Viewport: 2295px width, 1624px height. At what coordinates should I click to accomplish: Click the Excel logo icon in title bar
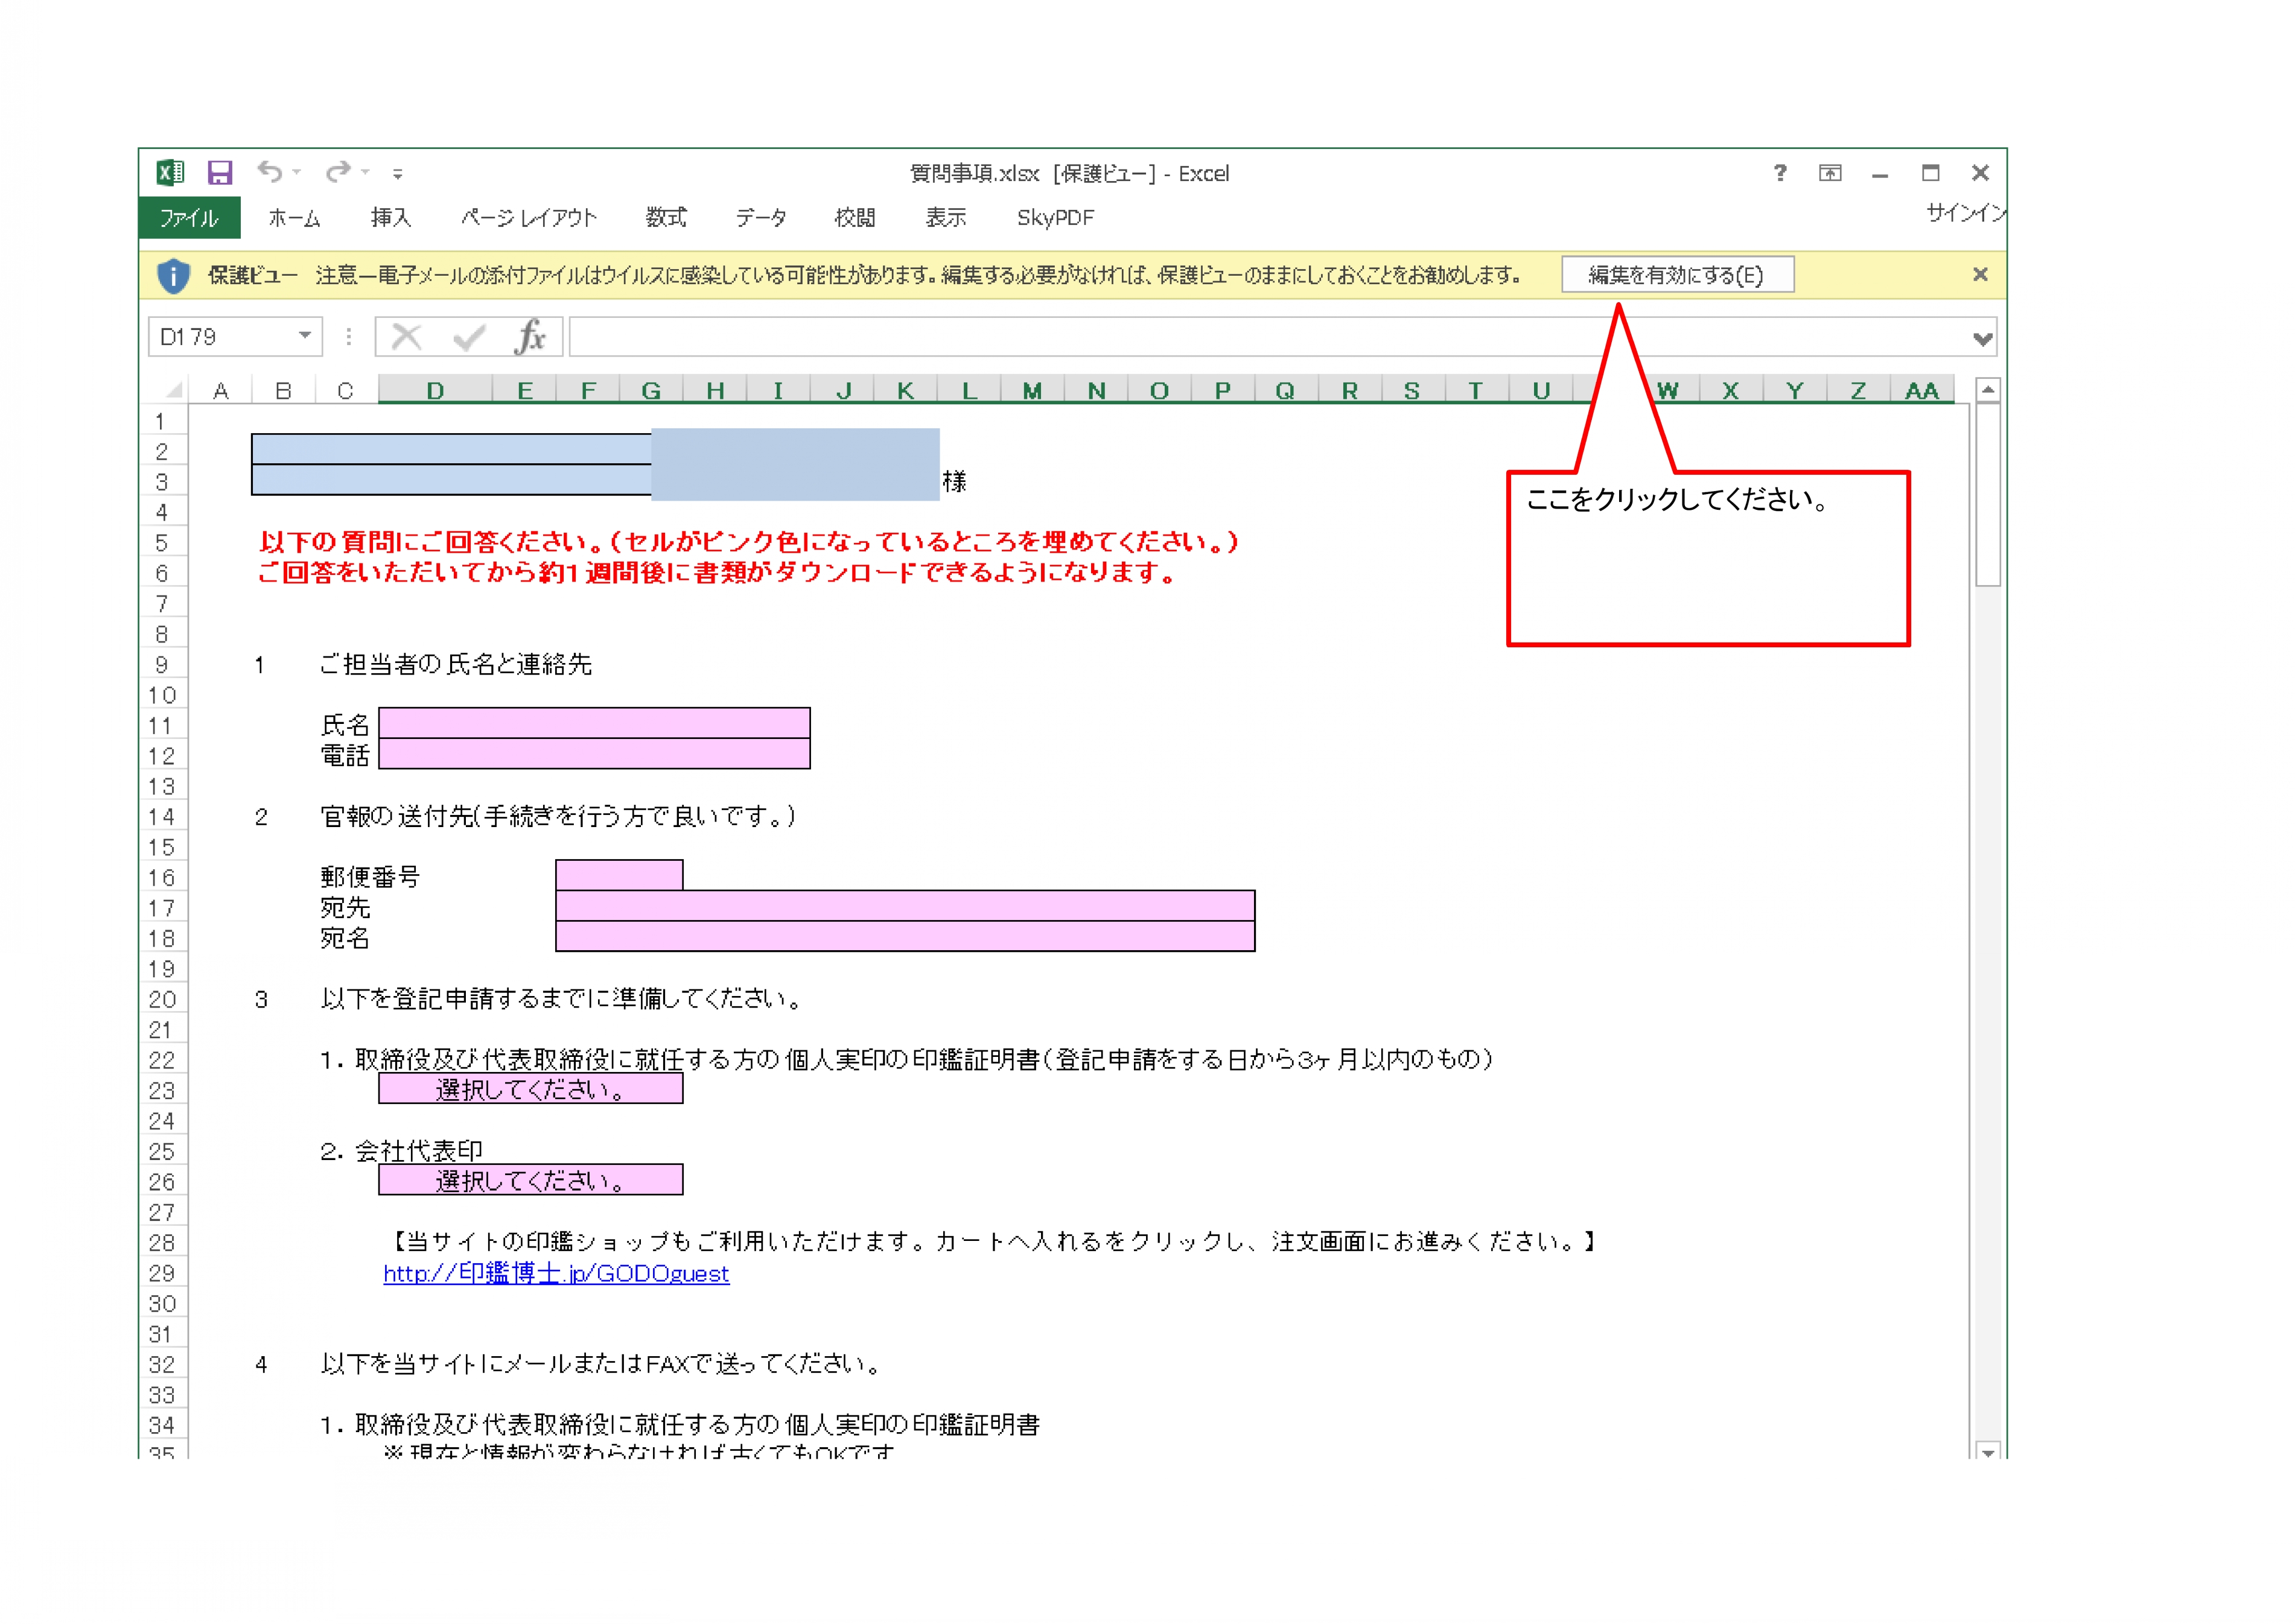(171, 173)
